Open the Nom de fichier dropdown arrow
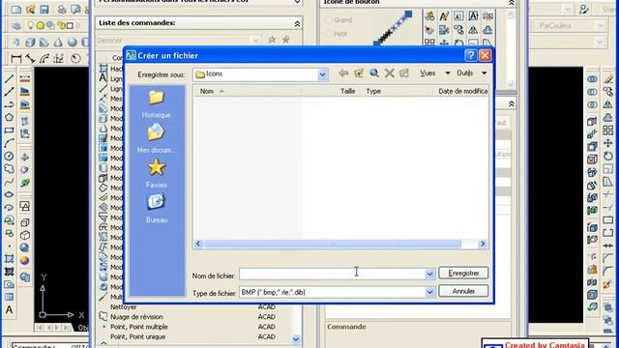Viewport: 619px width, 348px height. [429, 274]
